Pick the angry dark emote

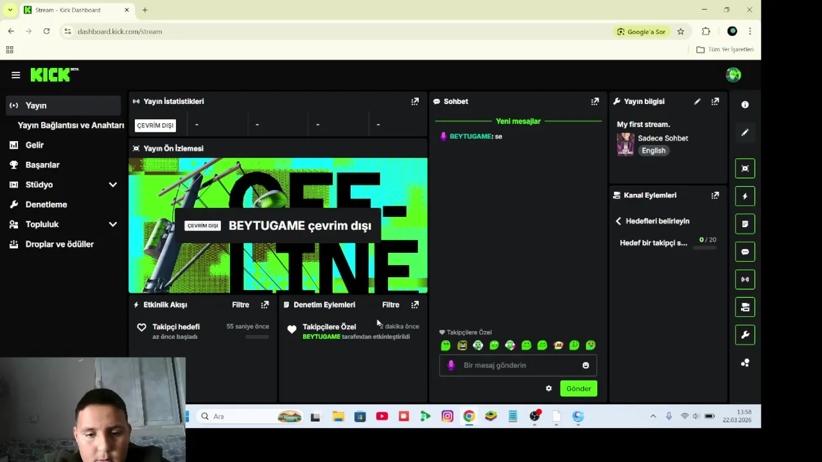462,345
